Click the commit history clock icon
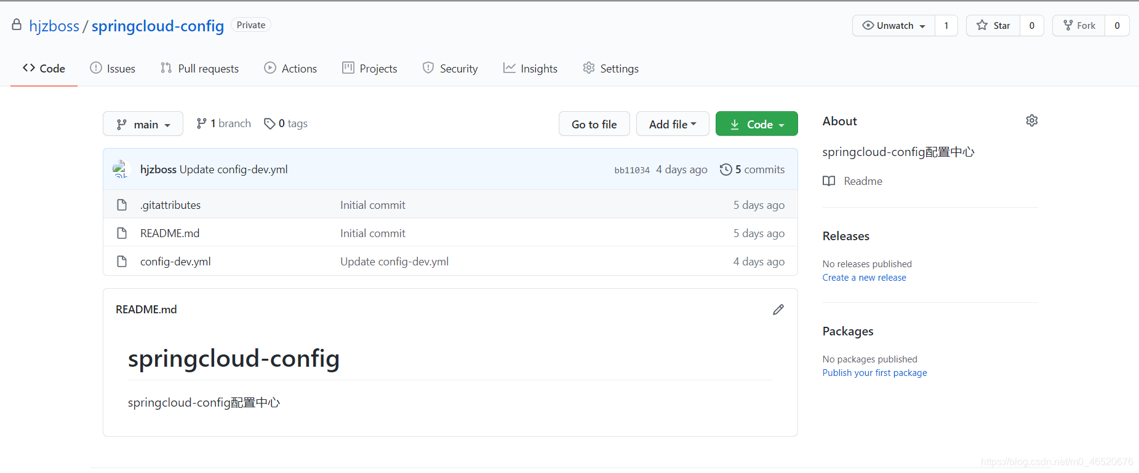 tap(726, 170)
